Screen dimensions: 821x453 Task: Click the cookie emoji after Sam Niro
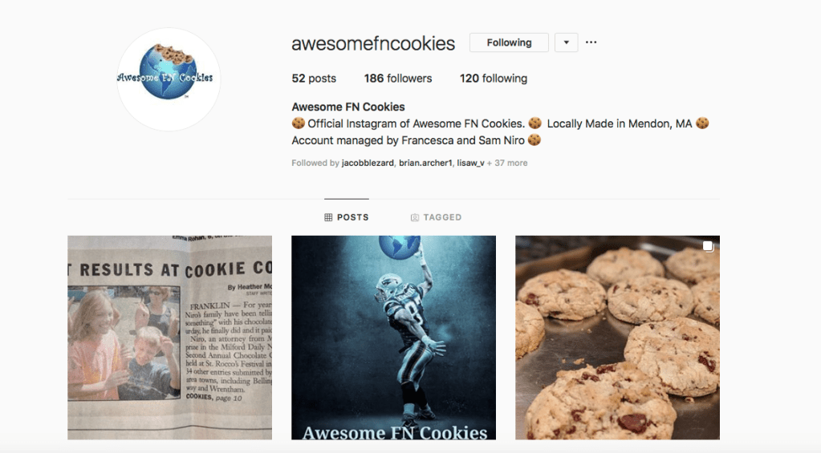coord(534,140)
